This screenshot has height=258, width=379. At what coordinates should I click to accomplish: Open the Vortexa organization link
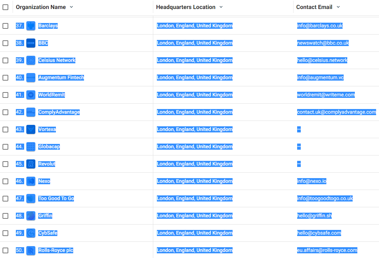47,129
